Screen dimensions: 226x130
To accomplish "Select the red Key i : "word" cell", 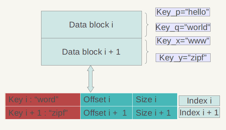I will (x=43, y=99).
